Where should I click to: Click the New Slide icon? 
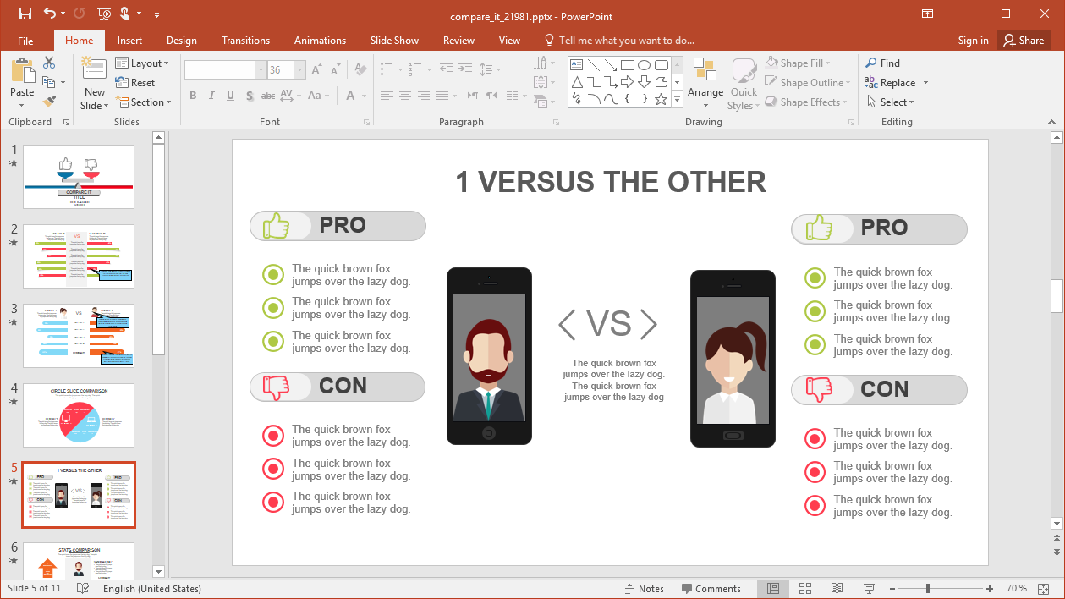[95, 69]
